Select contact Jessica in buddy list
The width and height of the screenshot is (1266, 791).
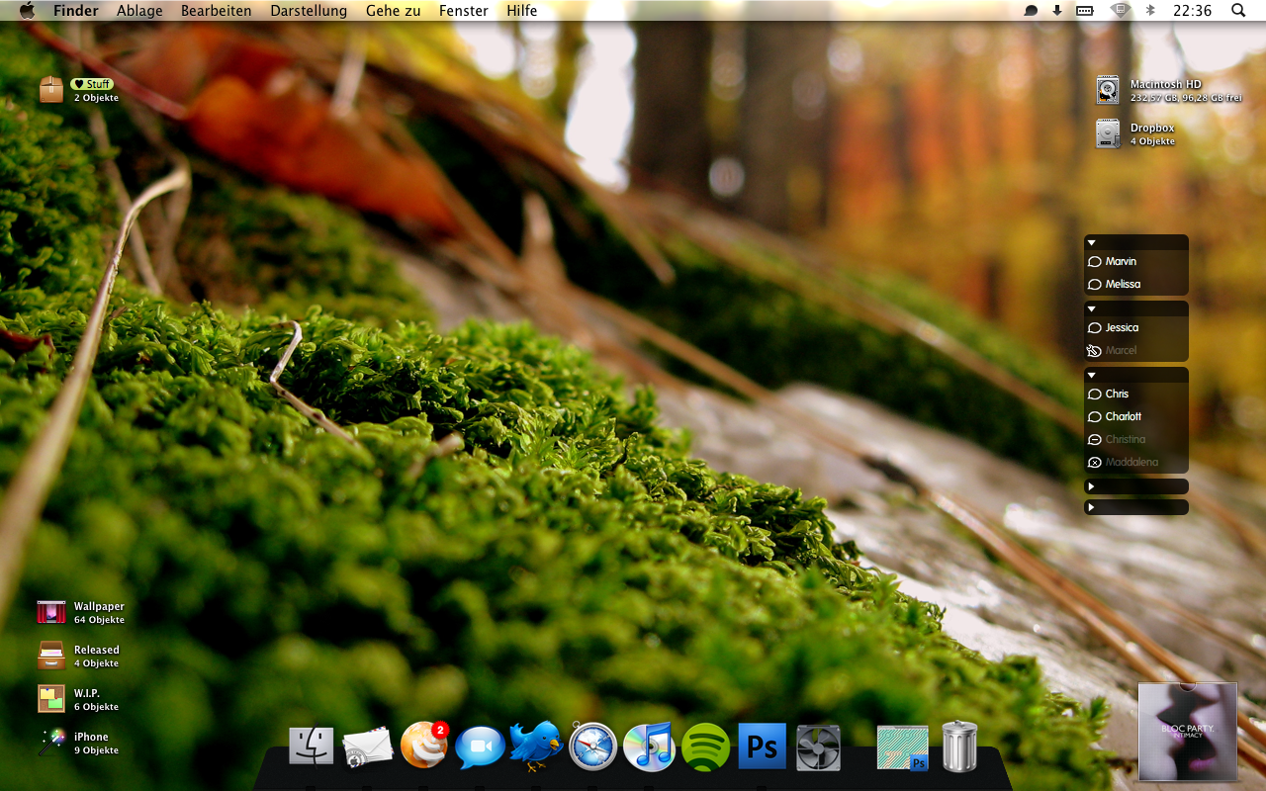click(1135, 328)
